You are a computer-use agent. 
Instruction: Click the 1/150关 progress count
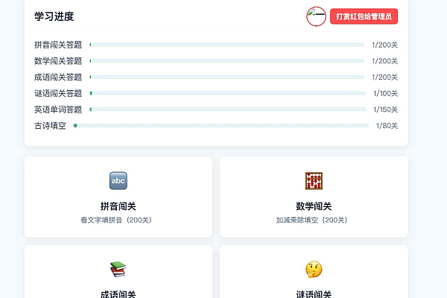point(385,110)
